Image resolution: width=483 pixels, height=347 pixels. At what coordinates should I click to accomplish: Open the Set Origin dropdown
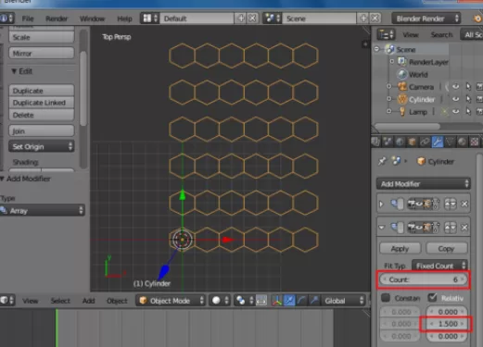tap(42, 146)
